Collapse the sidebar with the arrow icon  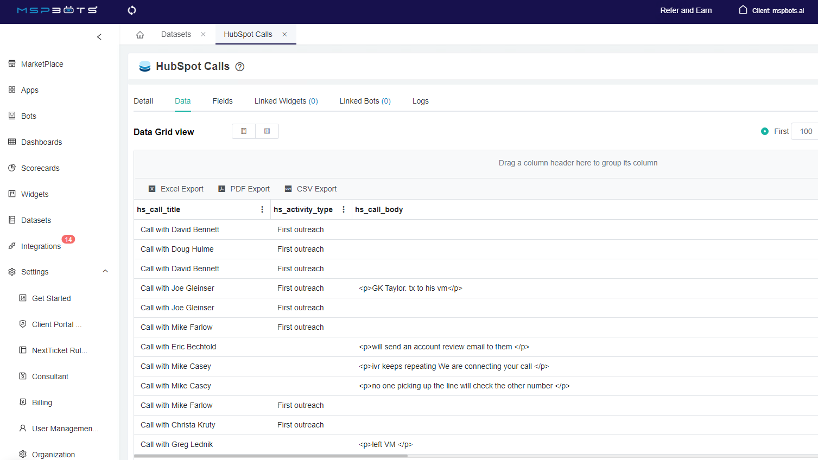tap(99, 37)
